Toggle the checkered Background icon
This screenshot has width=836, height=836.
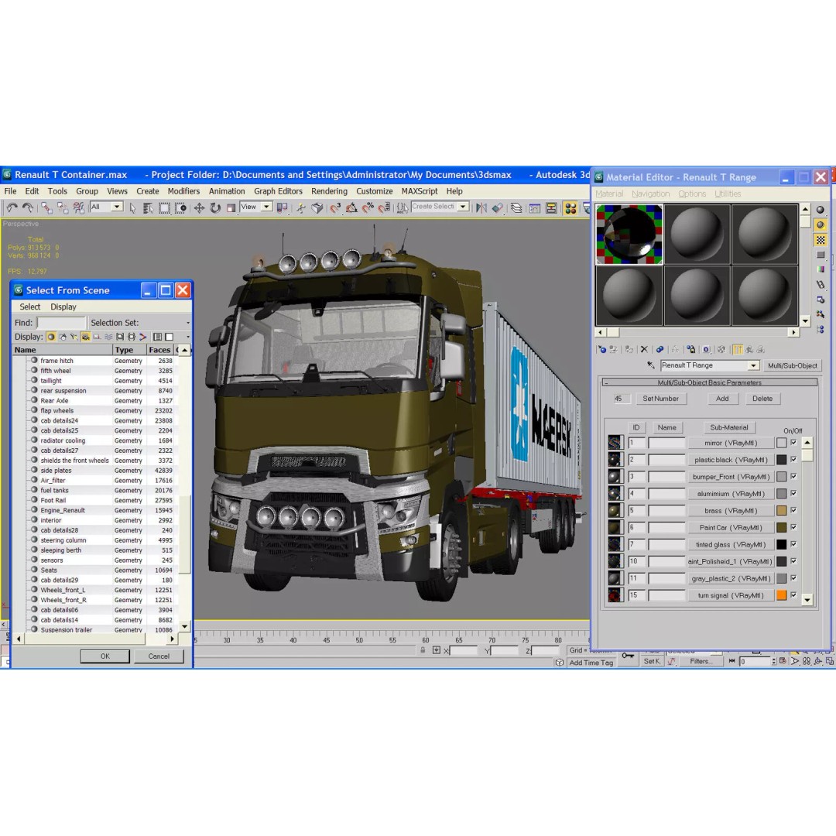821,240
